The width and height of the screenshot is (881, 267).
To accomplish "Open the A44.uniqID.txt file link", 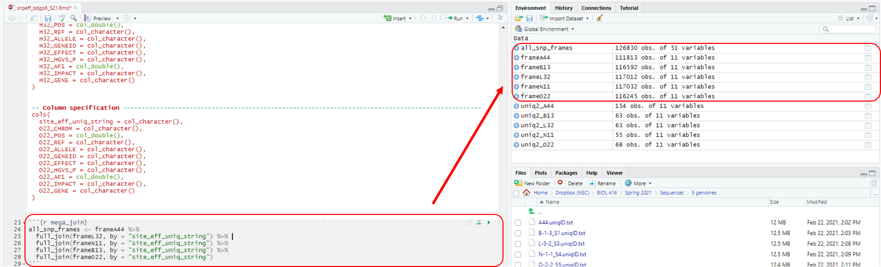I will tap(555, 223).
